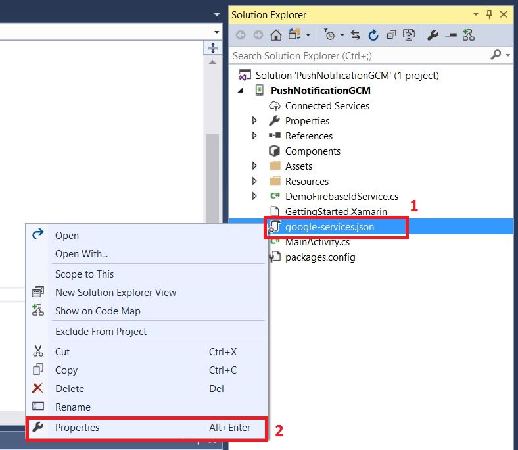Click the editor vertical scrollbar thumb
Viewport: 518px width, 450px height.
click(x=213, y=178)
